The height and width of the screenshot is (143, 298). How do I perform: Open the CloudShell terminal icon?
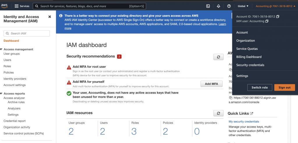[x=208, y=6]
